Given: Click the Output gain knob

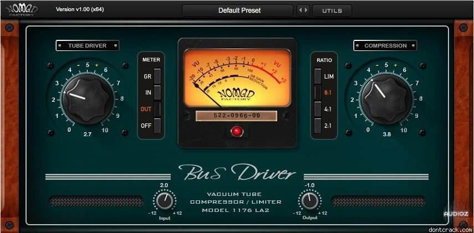Looking at the screenshot, I should pos(310,201).
